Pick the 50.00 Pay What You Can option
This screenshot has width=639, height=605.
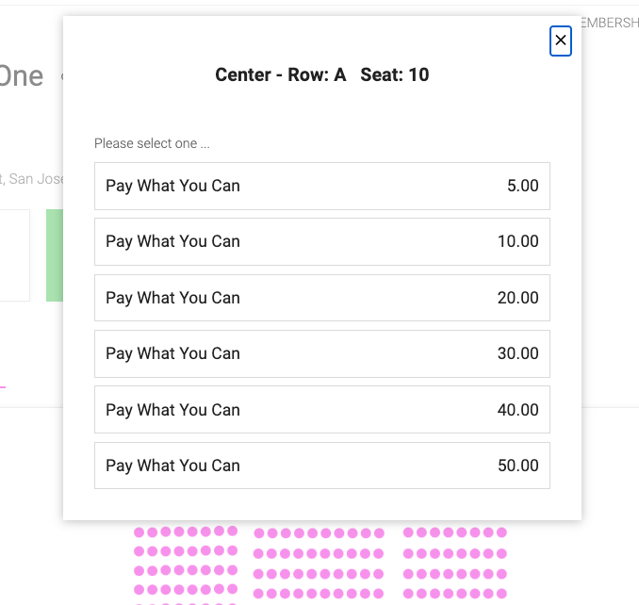pos(322,466)
